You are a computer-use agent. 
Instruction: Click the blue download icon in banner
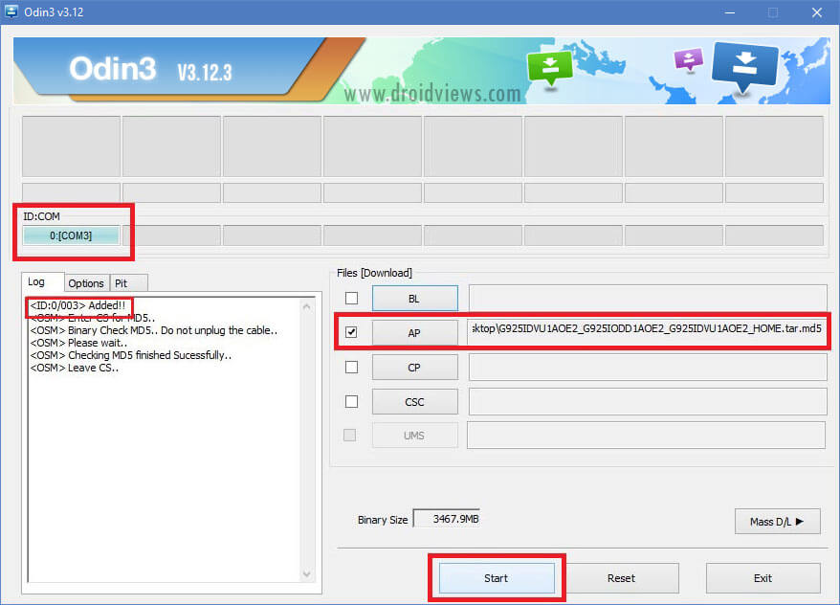click(x=744, y=66)
